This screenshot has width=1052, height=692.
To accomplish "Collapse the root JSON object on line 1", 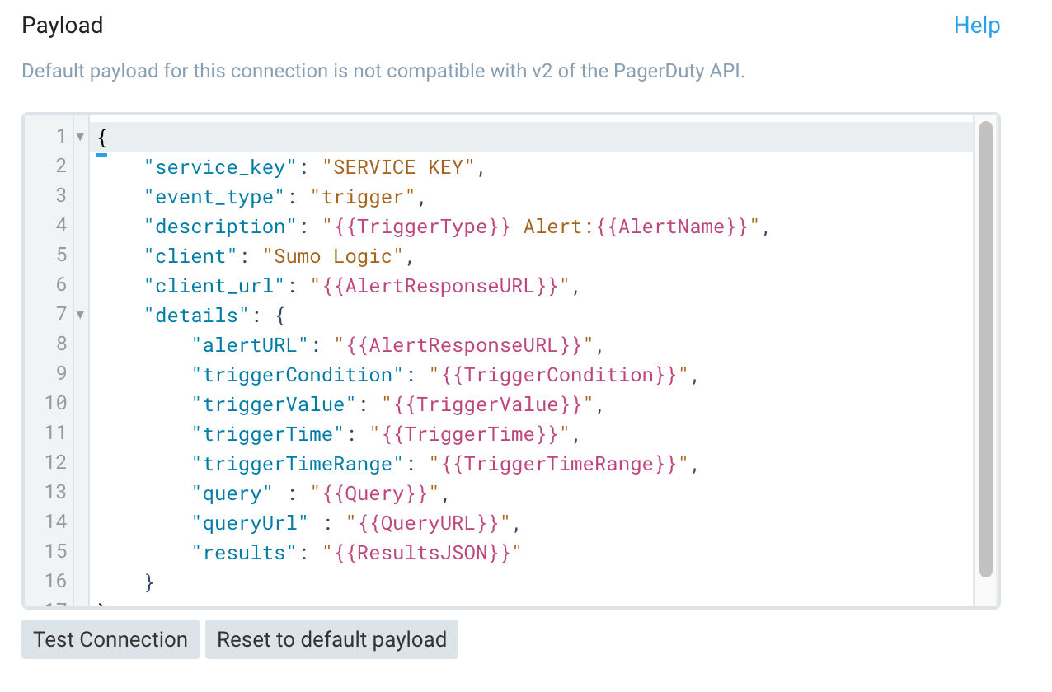I will pyautogui.click(x=79, y=136).
